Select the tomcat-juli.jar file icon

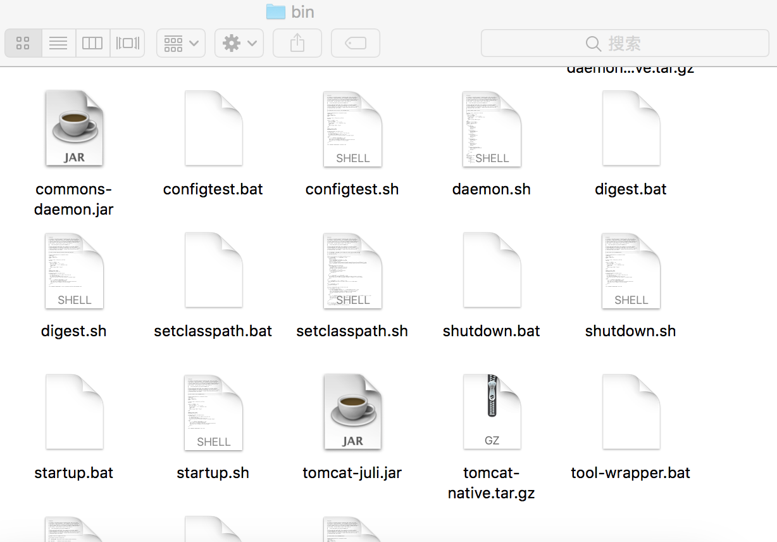352,412
